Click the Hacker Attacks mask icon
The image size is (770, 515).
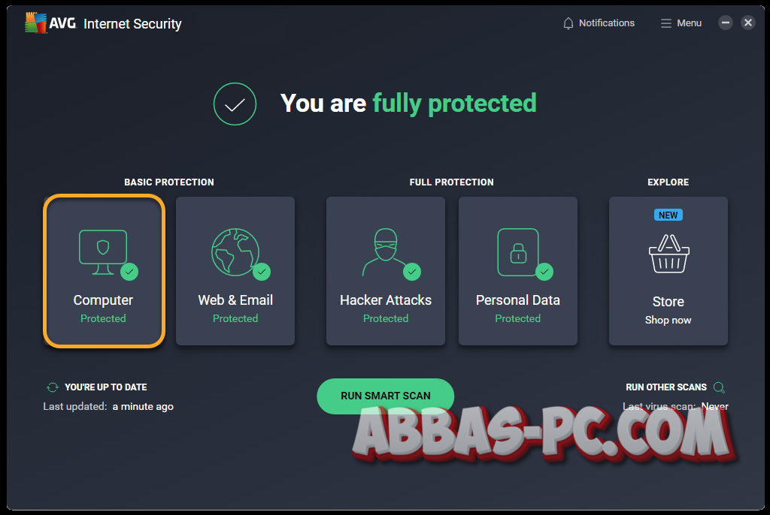coord(386,248)
